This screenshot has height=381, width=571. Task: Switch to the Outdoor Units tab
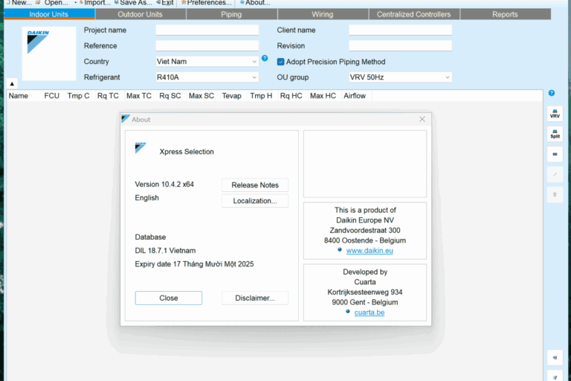[x=141, y=14]
